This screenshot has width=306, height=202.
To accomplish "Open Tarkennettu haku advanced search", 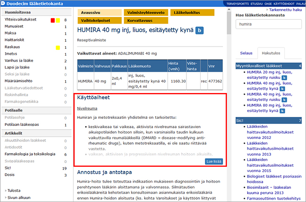I will click(x=285, y=9).
